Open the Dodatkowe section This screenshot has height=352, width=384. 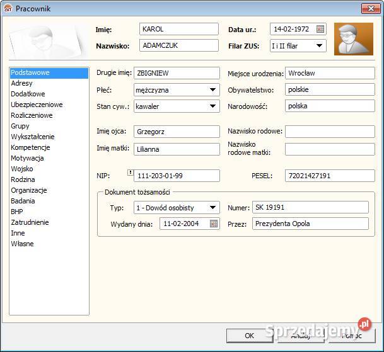49,94
